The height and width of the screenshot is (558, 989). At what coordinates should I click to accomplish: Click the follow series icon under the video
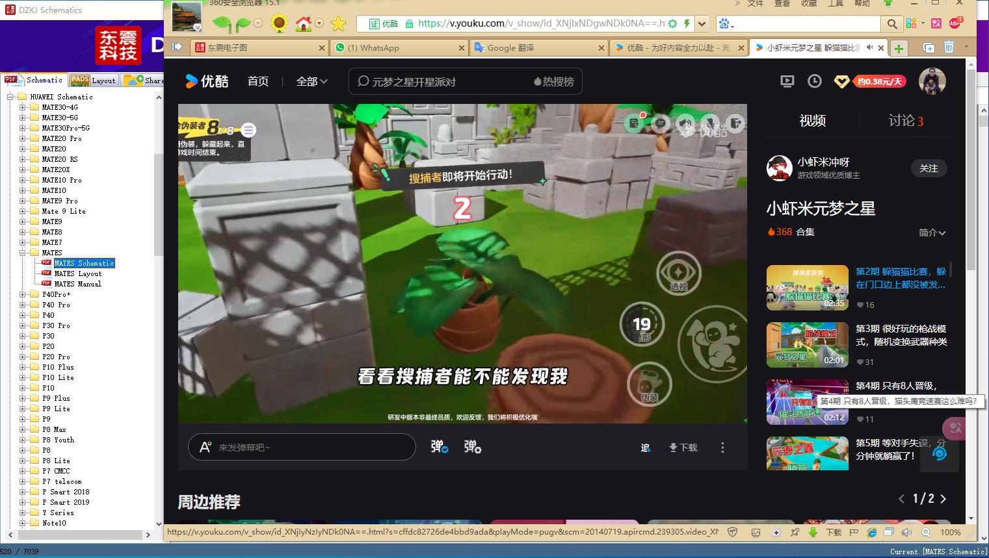pyautogui.click(x=645, y=448)
